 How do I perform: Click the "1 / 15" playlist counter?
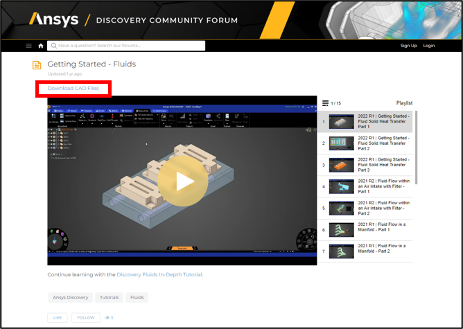(335, 103)
